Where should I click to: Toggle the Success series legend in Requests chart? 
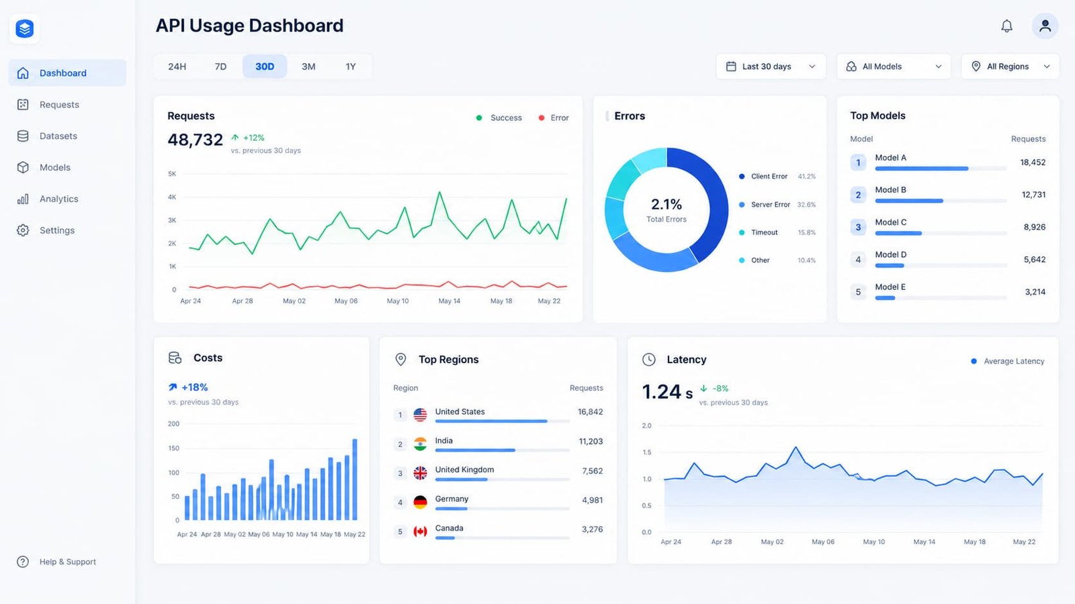click(499, 117)
